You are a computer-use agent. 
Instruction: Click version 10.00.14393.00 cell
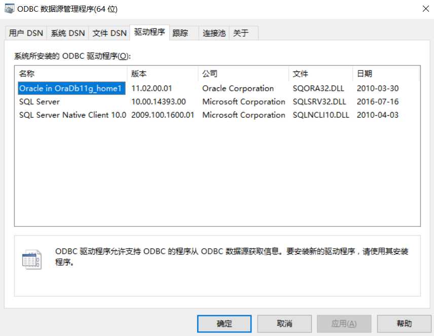(x=158, y=102)
